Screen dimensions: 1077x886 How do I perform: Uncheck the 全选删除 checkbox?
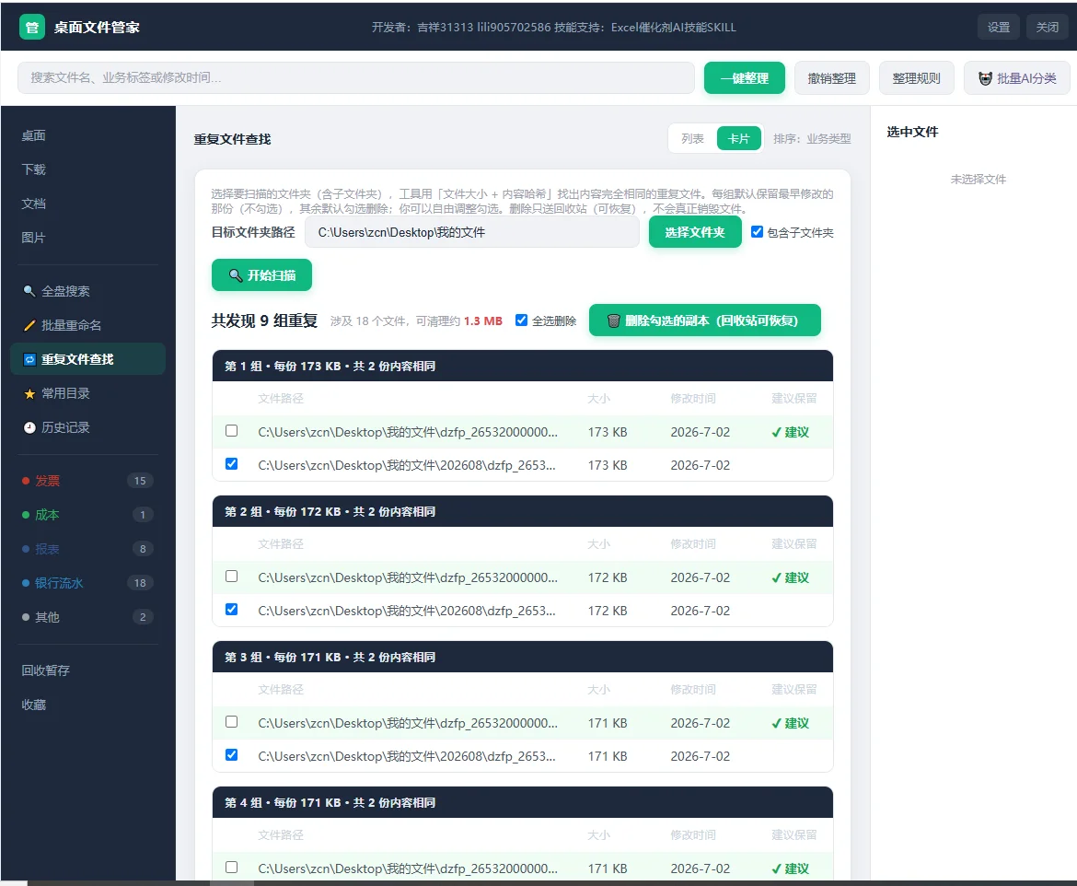521,321
